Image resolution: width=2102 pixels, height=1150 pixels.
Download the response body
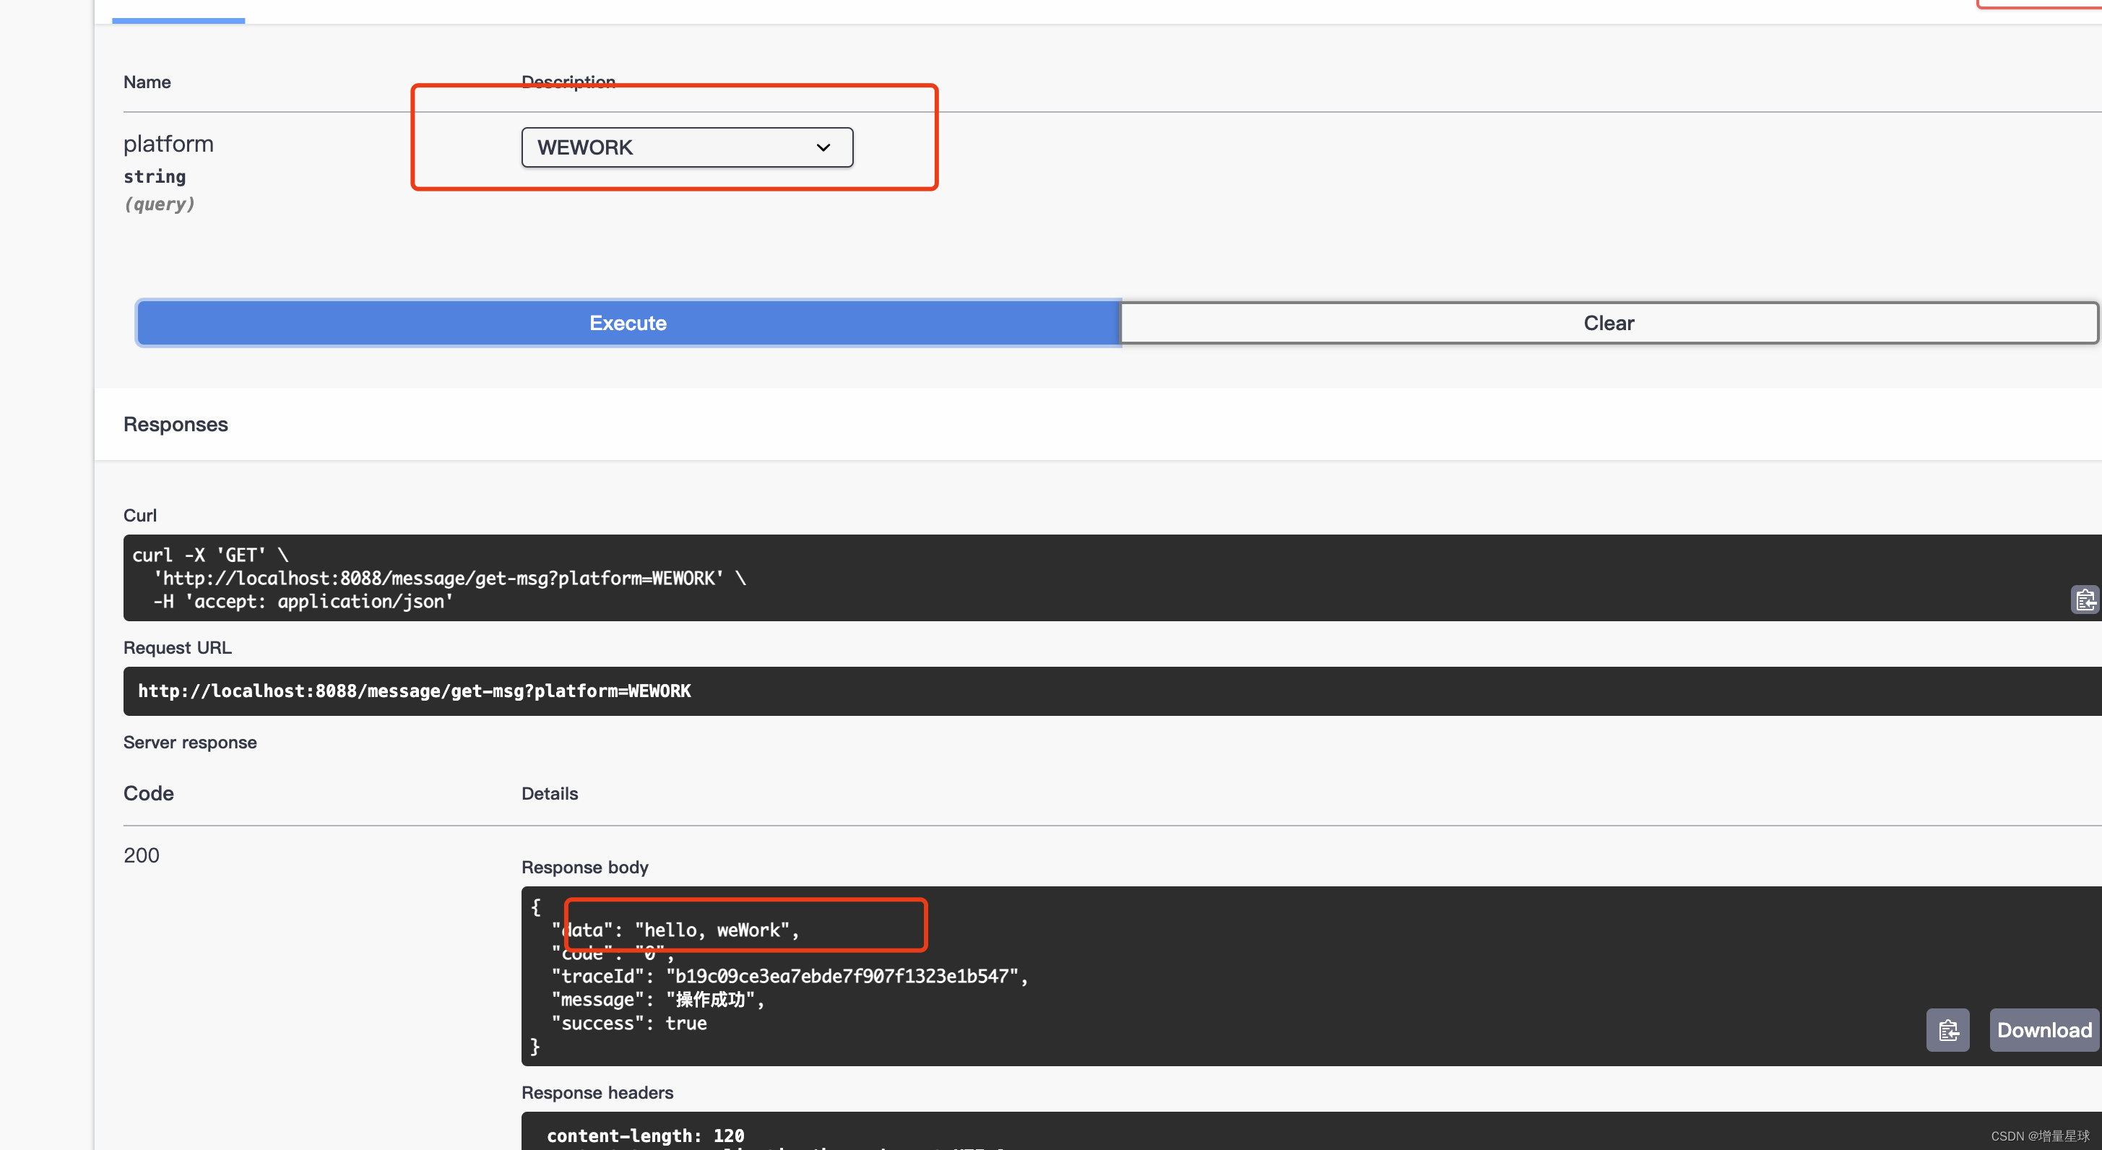[x=2044, y=1030]
